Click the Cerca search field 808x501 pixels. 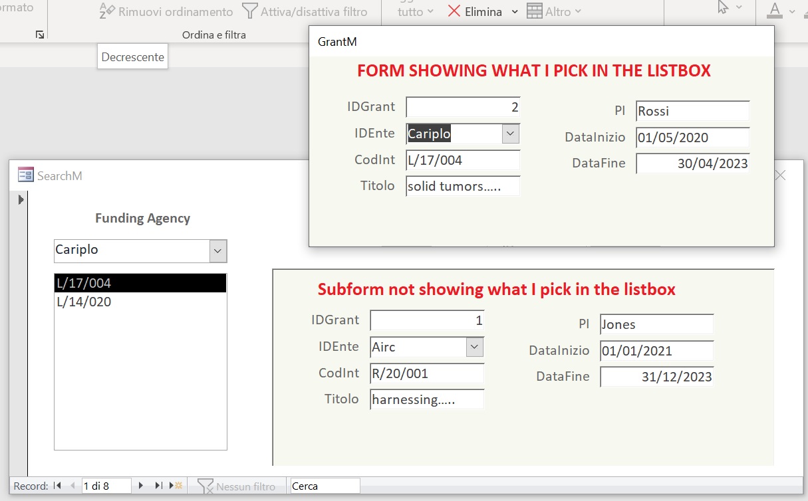coord(324,486)
